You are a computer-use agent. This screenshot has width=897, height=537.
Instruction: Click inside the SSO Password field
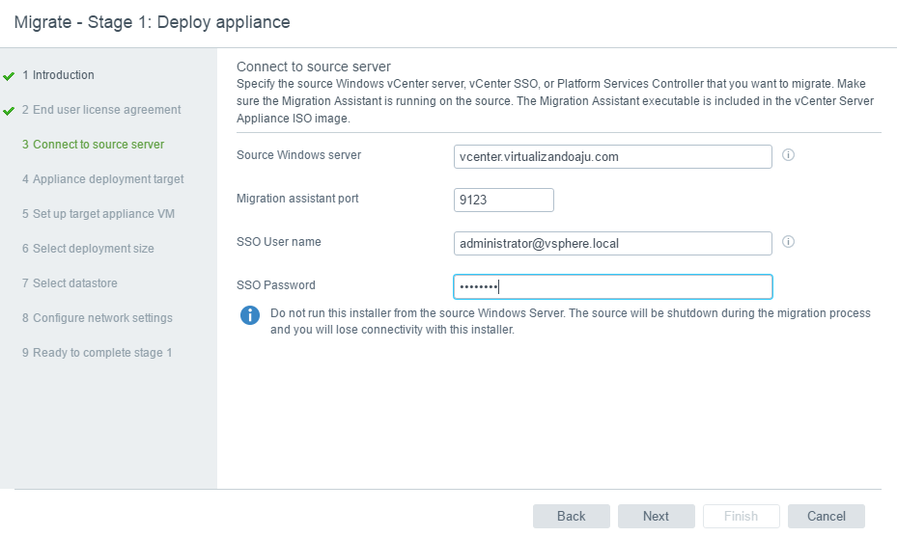(612, 286)
